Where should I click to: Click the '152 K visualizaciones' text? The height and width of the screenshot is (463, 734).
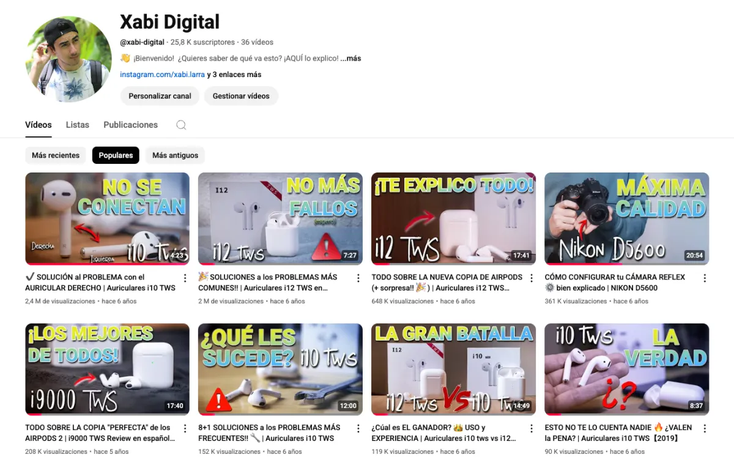pos(229,451)
